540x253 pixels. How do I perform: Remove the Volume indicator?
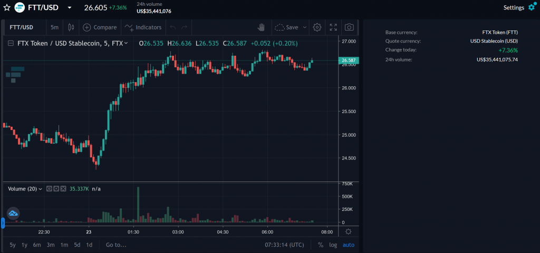pyautogui.click(x=63, y=188)
